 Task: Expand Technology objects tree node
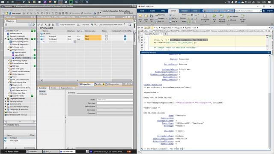click(x=8, y=61)
